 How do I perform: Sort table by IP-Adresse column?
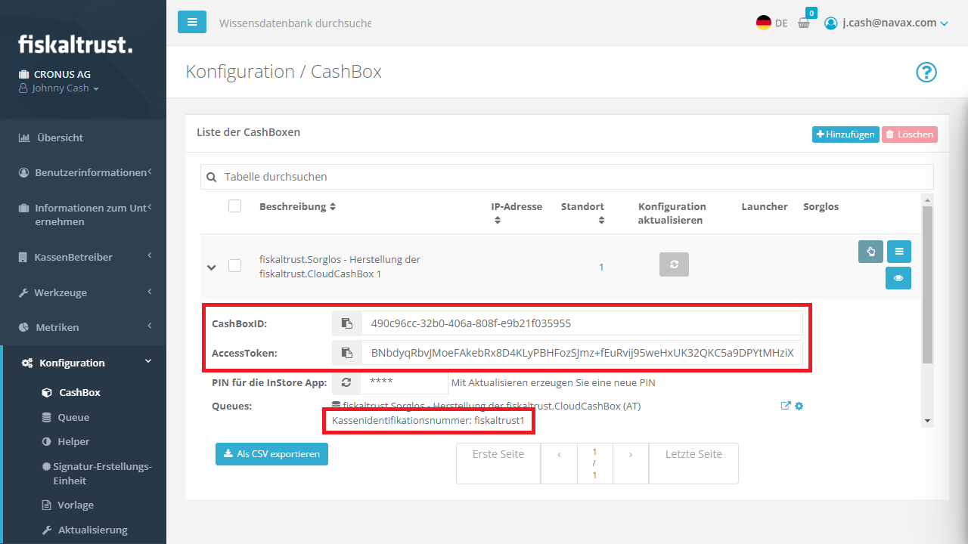coord(517,213)
